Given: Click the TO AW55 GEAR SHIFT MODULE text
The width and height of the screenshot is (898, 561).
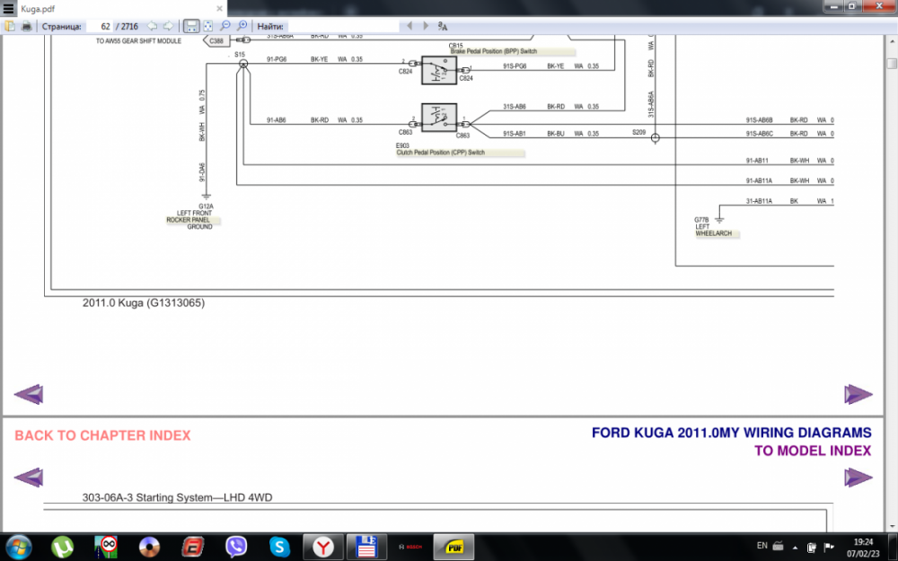Looking at the screenshot, I should [x=138, y=41].
